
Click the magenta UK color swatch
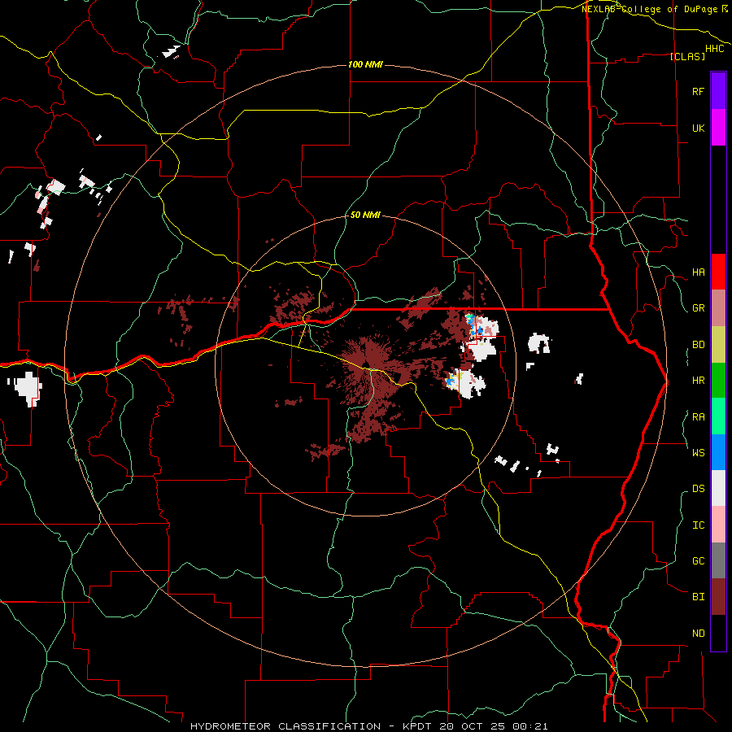point(718,128)
